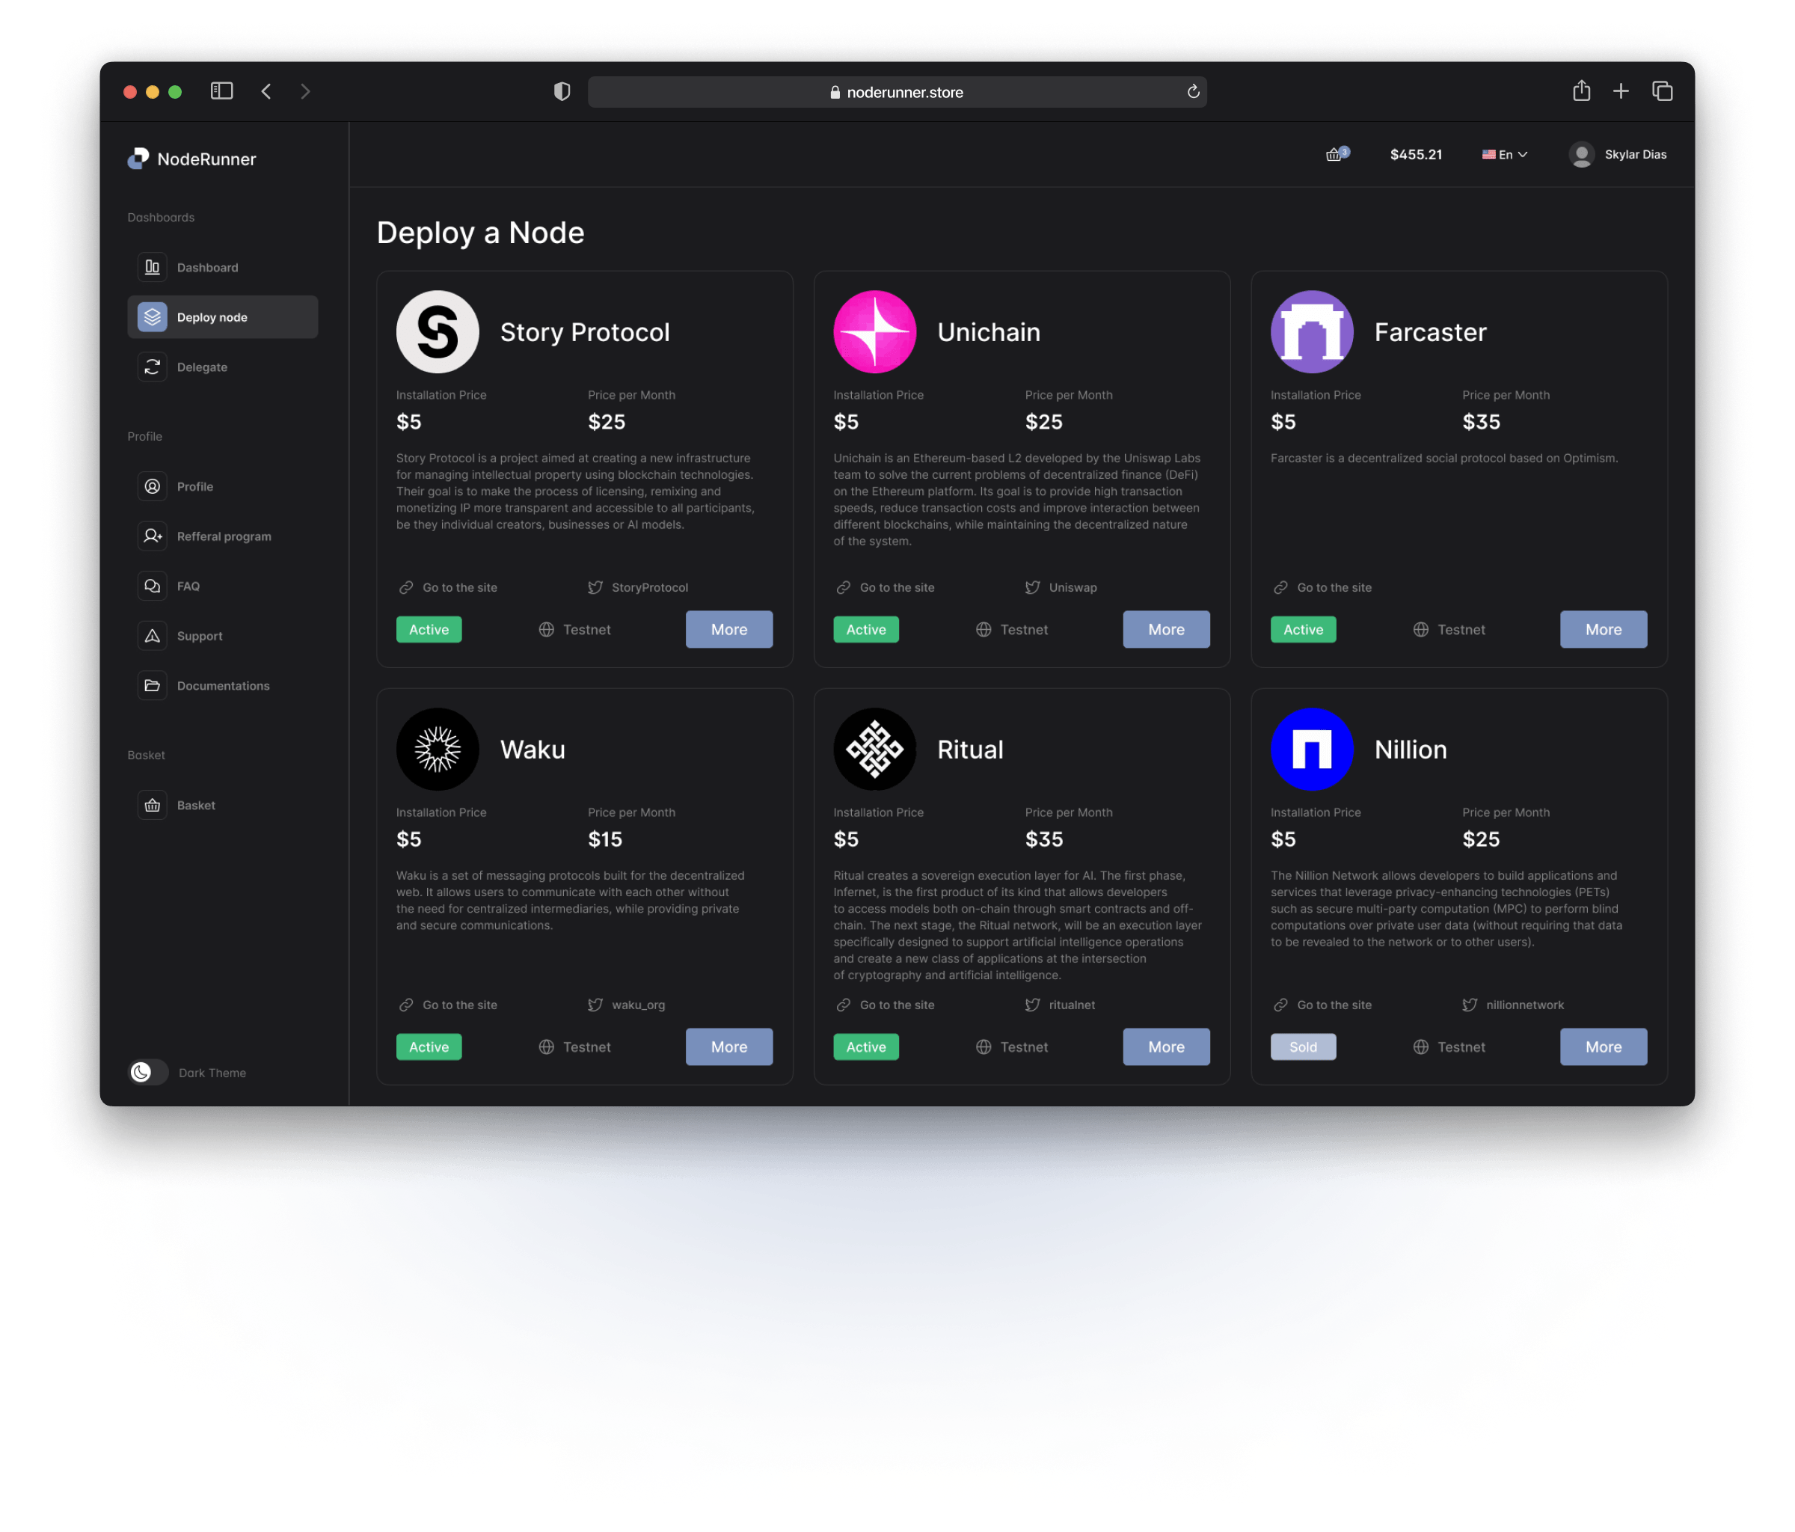Reload the page with refresh icon

1193,92
